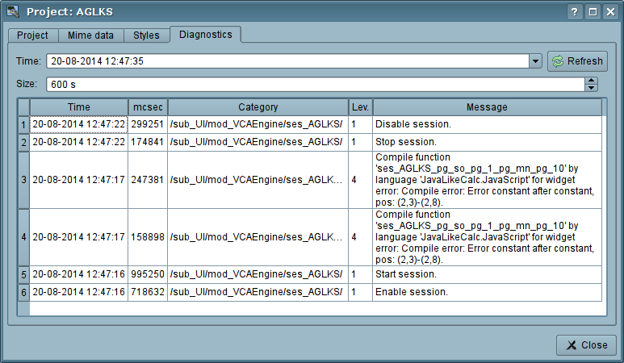624x363 pixels.
Task: Decrease Size value with down arrow
Action: [592, 88]
